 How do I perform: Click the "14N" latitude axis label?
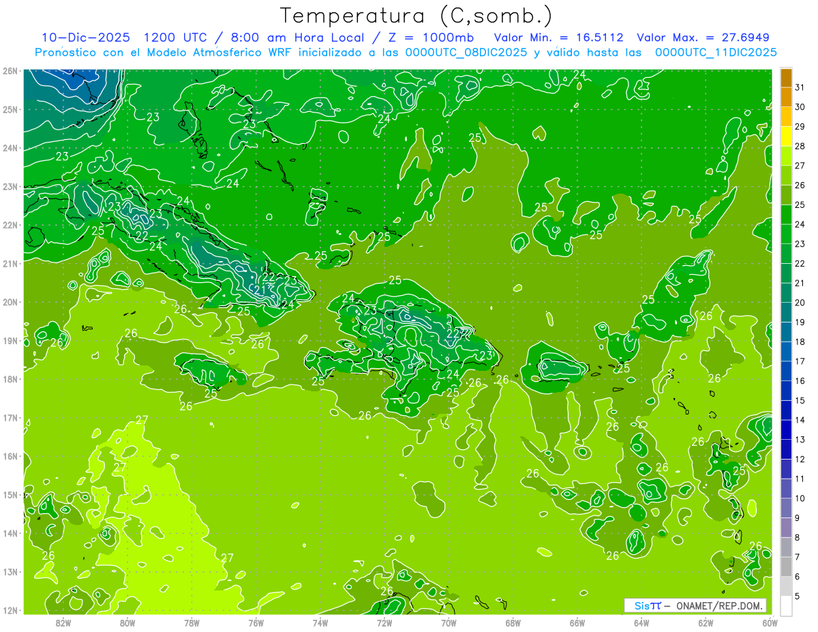(x=10, y=532)
